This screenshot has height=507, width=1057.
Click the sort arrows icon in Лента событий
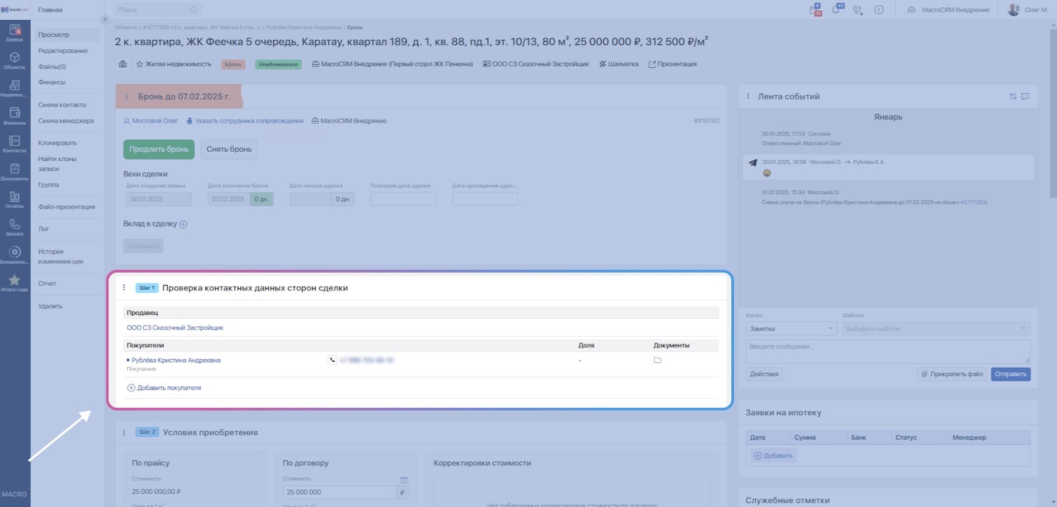(x=1013, y=96)
